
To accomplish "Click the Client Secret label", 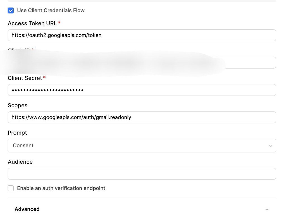I will tap(24, 78).
